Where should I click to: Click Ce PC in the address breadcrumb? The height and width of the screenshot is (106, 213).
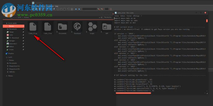(19, 17)
